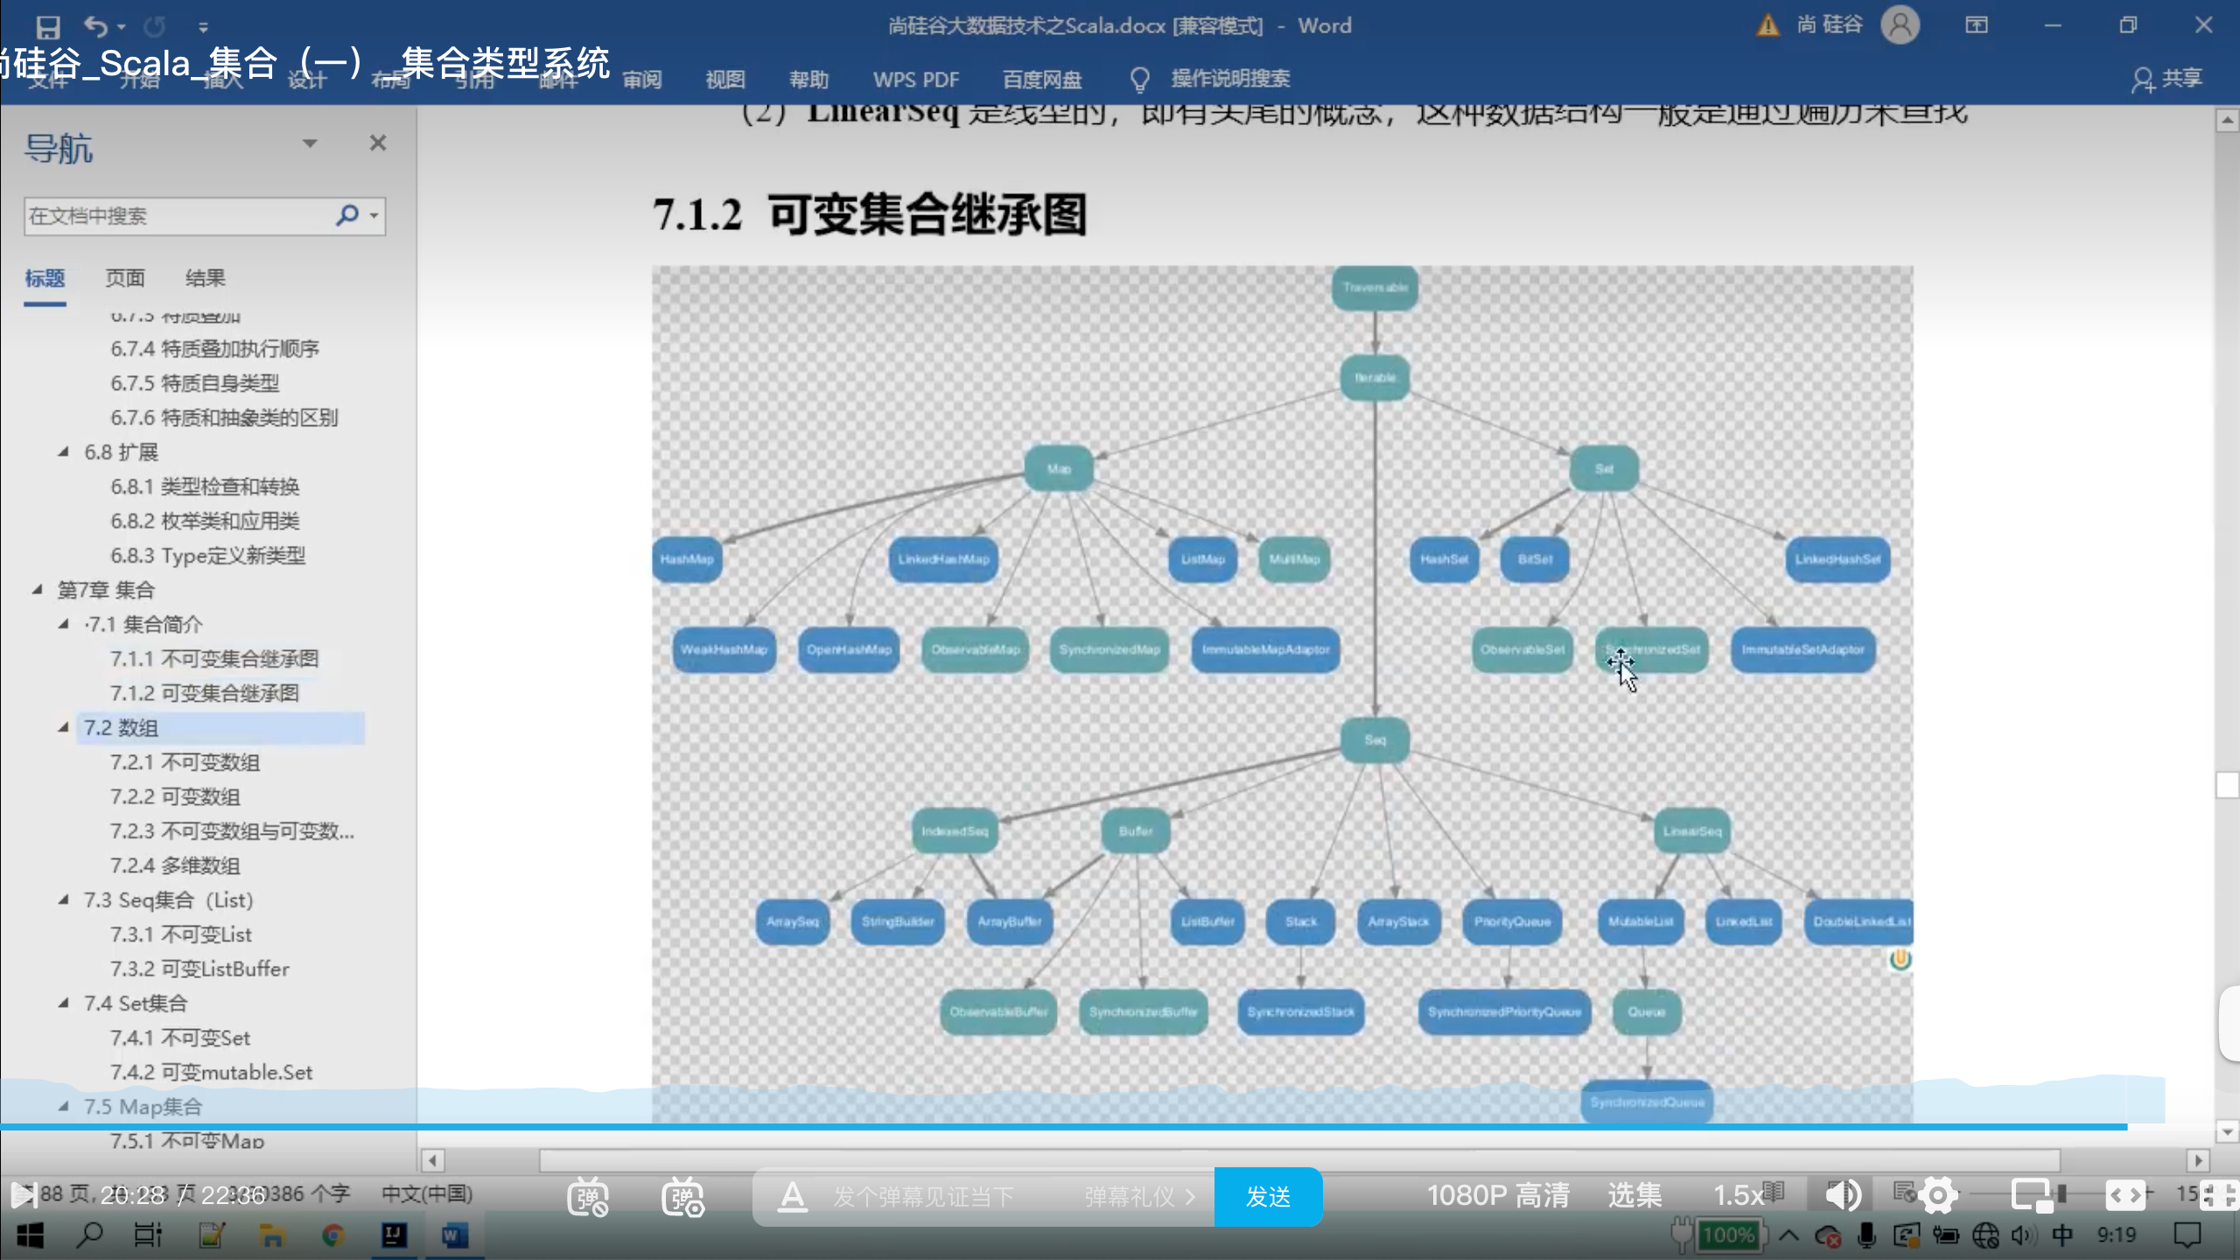Switch heading navigation to 标题 tab
2240x1260 pixels.
coord(45,277)
